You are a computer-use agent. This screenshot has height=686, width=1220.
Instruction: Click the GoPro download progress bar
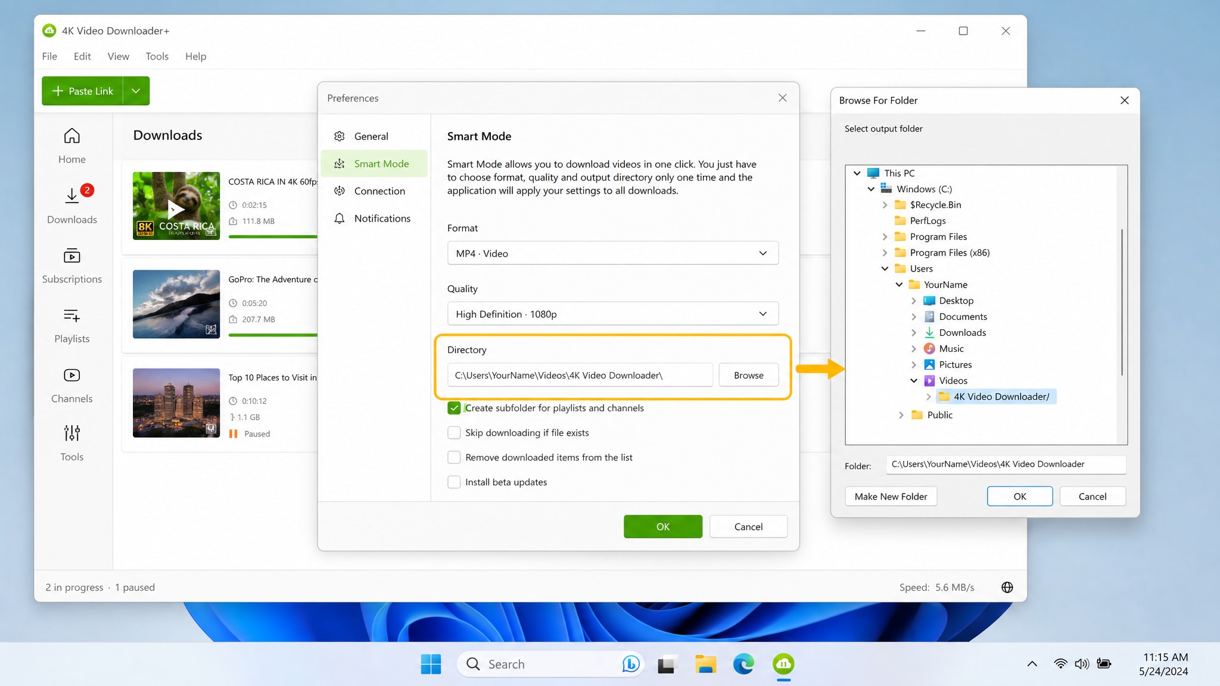[x=273, y=335]
